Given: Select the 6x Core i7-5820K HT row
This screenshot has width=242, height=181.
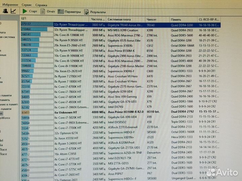Looking at the screenshot, I should [121, 117].
